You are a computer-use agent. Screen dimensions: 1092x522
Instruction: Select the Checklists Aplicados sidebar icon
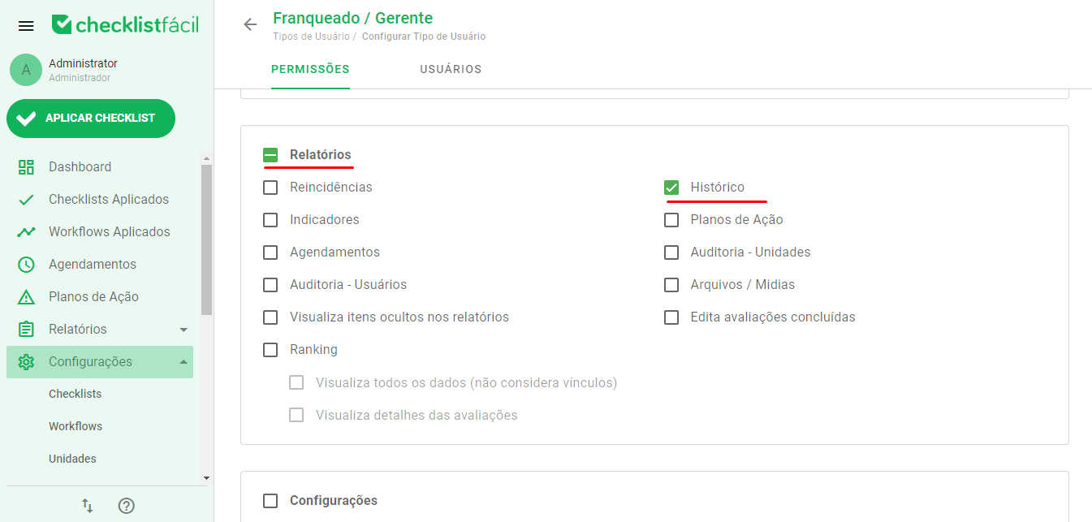coord(25,199)
